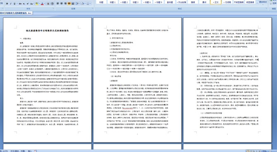Select the 正文 style

[216, 2]
